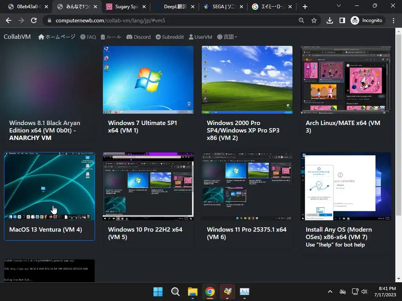The image size is (402, 301).
Task: Click the 'Windows 7 Ultimate SP1 x64' title
Action: (x=143, y=127)
